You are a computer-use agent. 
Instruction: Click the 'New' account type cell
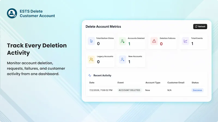tap(147, 90)
